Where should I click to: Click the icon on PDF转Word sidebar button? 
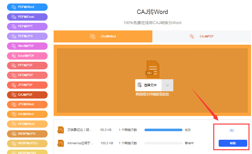(14, 7)
